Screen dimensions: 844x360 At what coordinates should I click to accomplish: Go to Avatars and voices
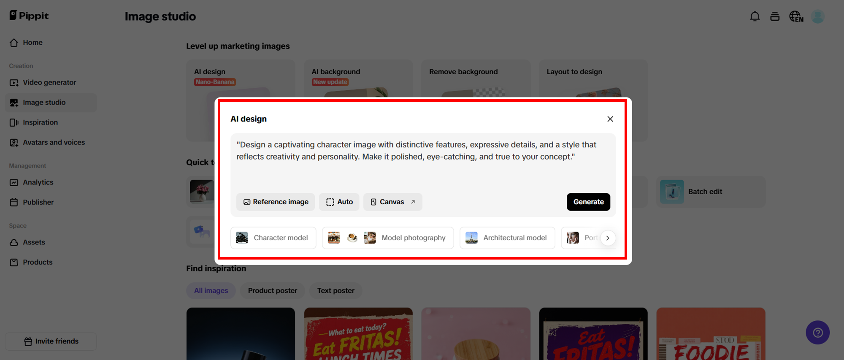(54, 143)
